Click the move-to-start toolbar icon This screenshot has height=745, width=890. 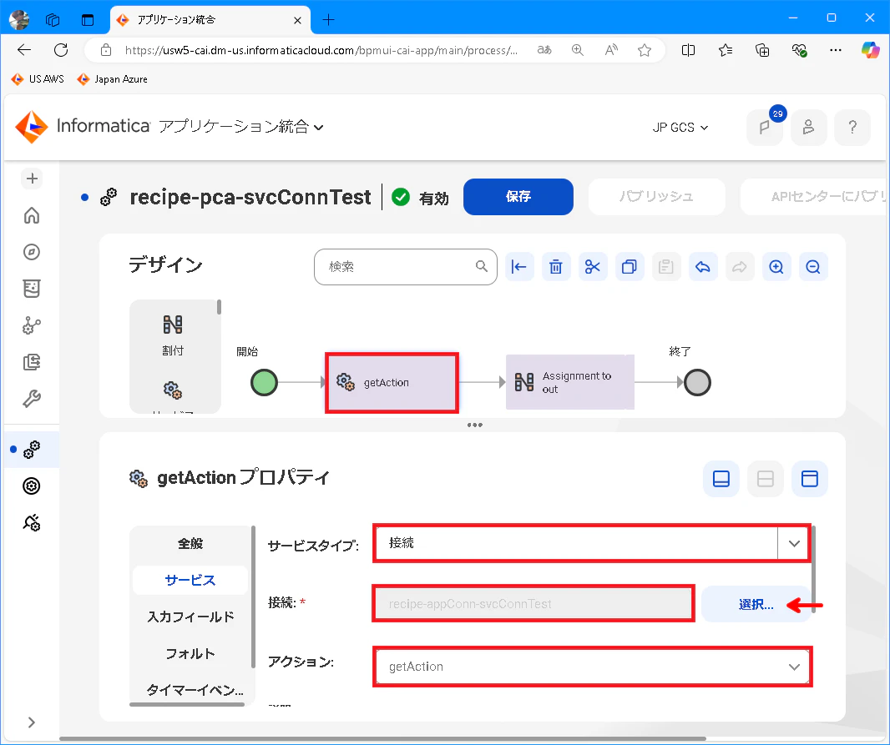click(x=518, y=266)
